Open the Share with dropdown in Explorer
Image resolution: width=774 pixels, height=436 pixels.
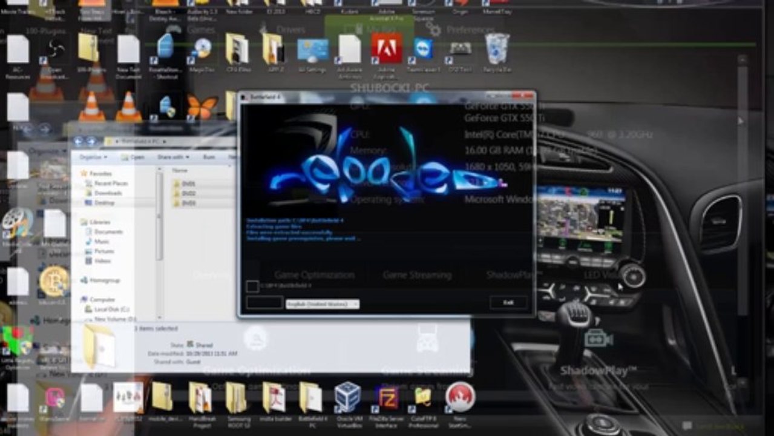click(x=174, y=157)
